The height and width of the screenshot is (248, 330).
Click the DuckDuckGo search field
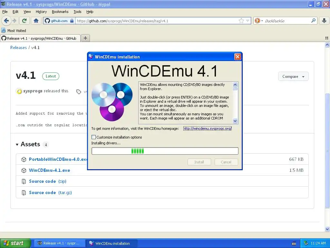click(287, 21)
